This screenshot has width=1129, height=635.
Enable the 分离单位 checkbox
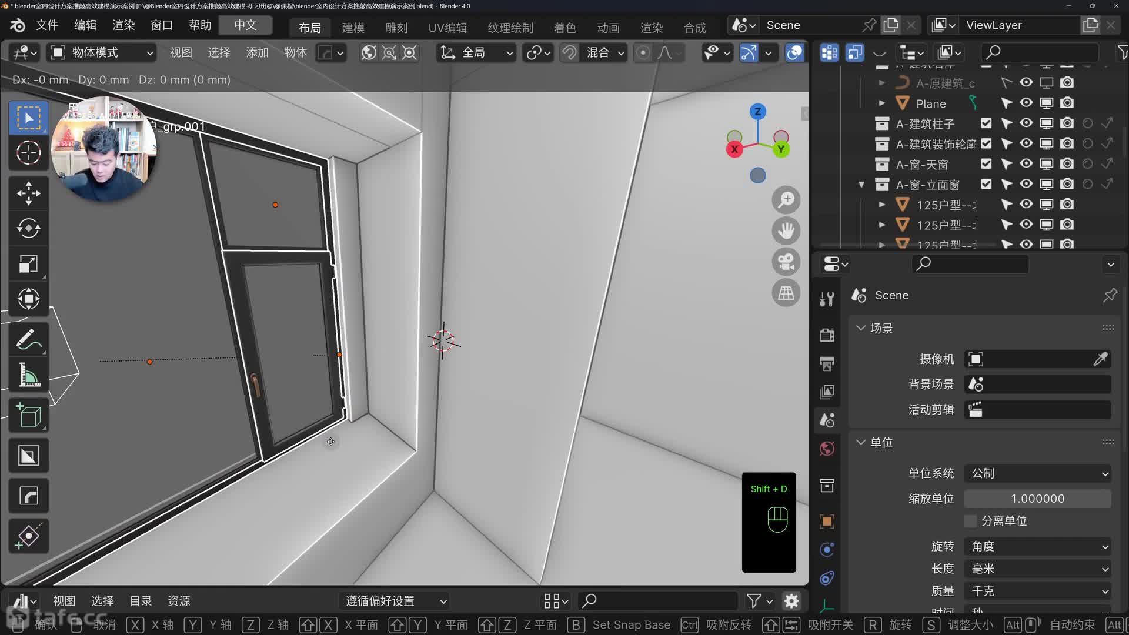[971, 521]
